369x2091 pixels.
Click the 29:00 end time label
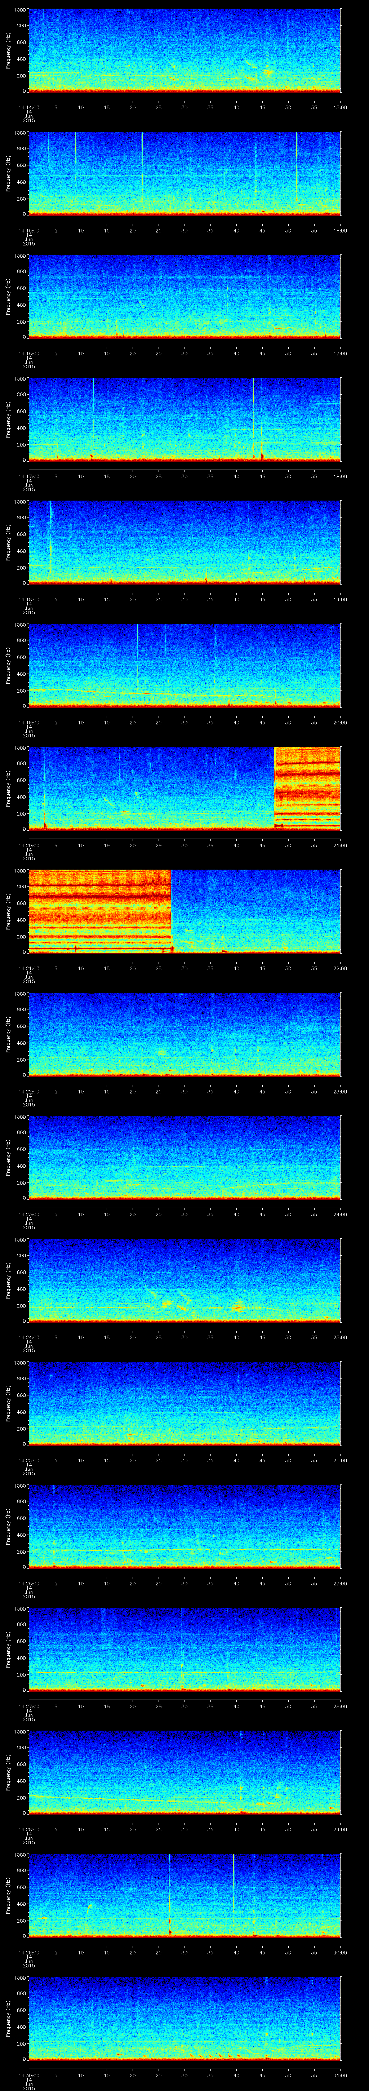click(340, 1829)
